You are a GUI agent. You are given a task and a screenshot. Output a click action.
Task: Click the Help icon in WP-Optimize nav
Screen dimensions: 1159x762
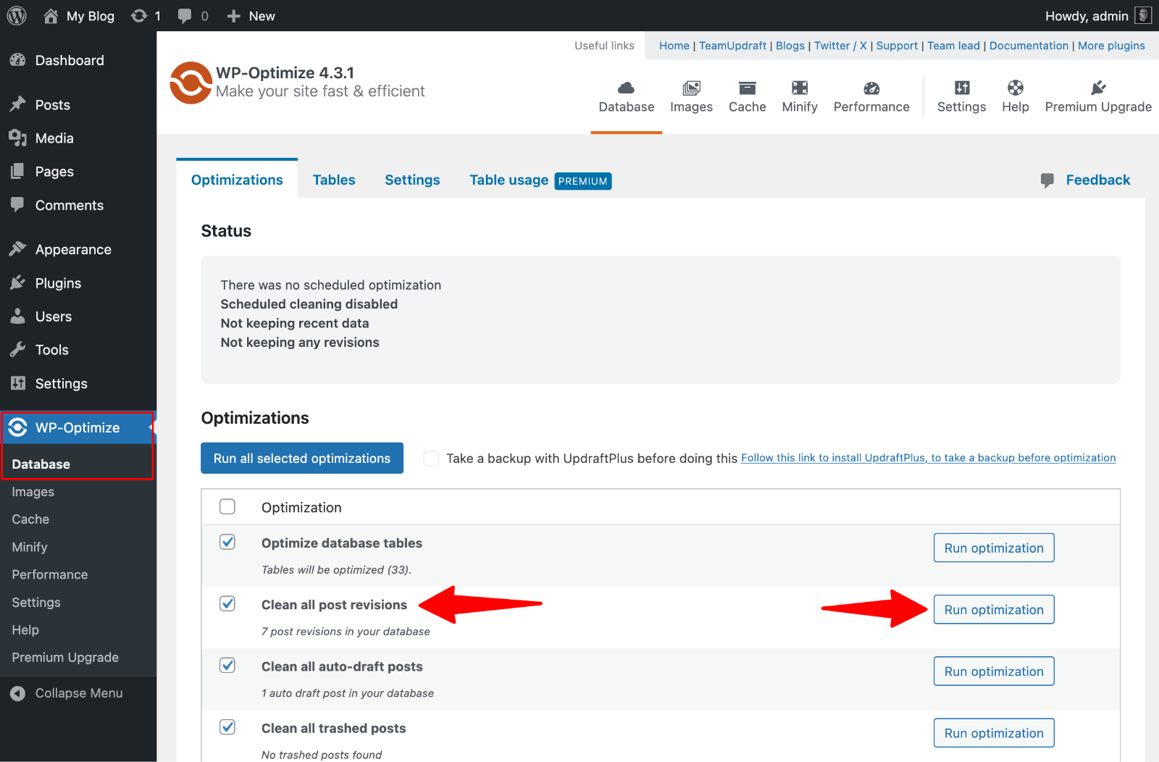click(x=1015, y=88)
